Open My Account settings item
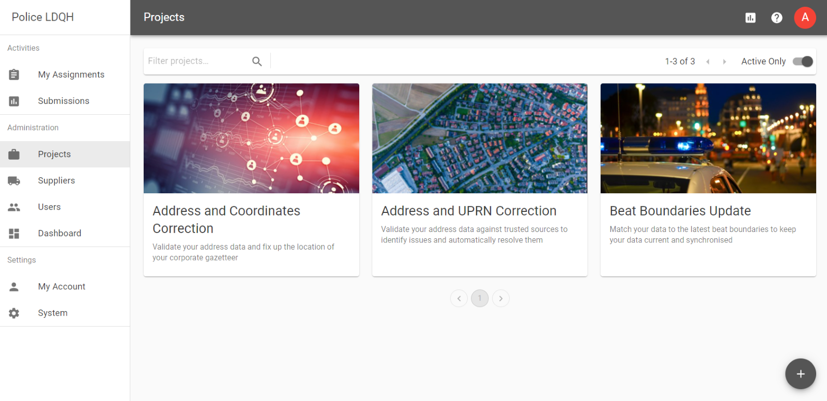This screenshot has height=401, width=827. [65, 286]
